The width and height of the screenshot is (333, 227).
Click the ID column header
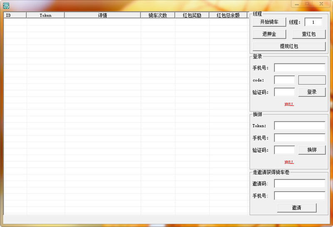click(x=15, y=15)
